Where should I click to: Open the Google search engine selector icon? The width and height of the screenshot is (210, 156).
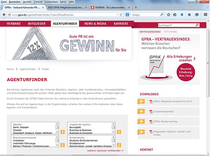click(x=128, y=14)
